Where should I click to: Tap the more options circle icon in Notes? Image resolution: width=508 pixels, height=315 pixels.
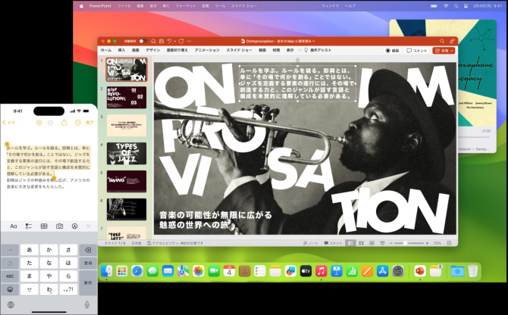78,123
